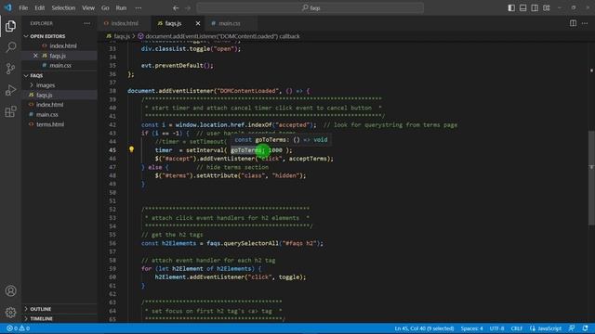Open the Run menu

pos(121,8)
